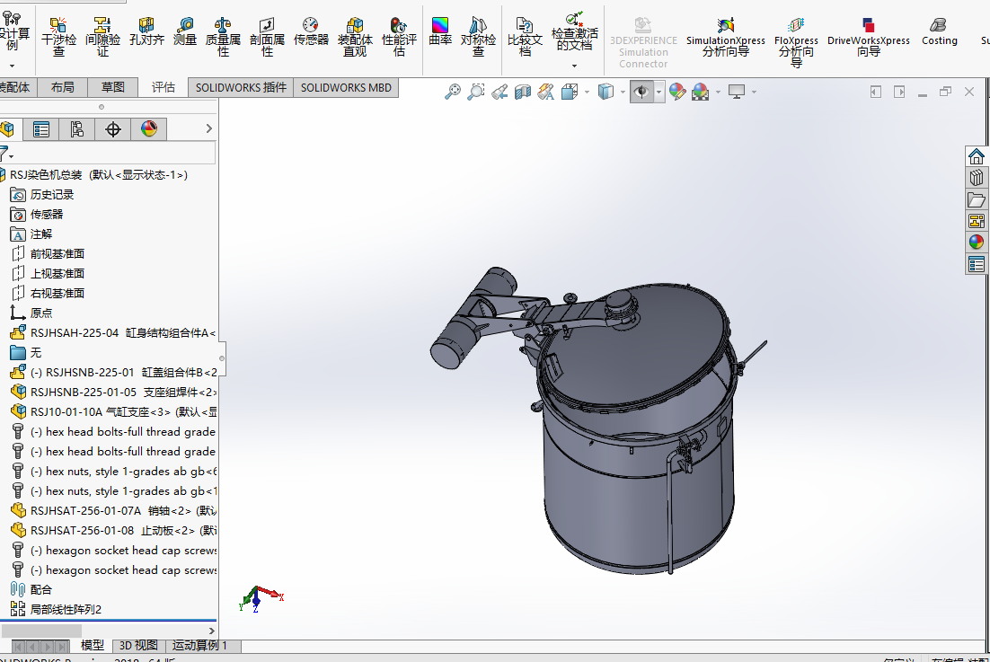Viewport: 990px width, 662px height.
Task: Expand the manager panel tabs chevron
Action: pyautogui.click(x=209, y=128)
